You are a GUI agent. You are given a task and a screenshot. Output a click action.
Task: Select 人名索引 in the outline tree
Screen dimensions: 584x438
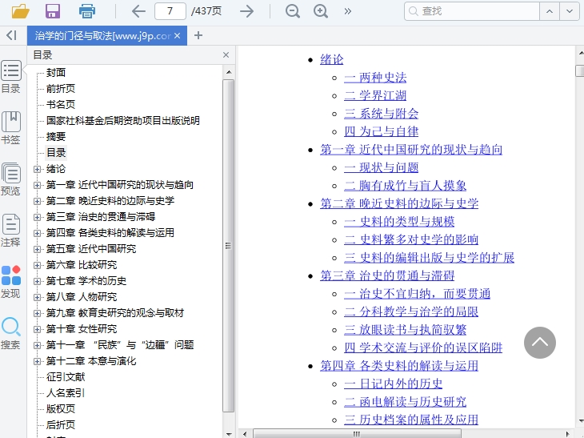pos(66,393)
